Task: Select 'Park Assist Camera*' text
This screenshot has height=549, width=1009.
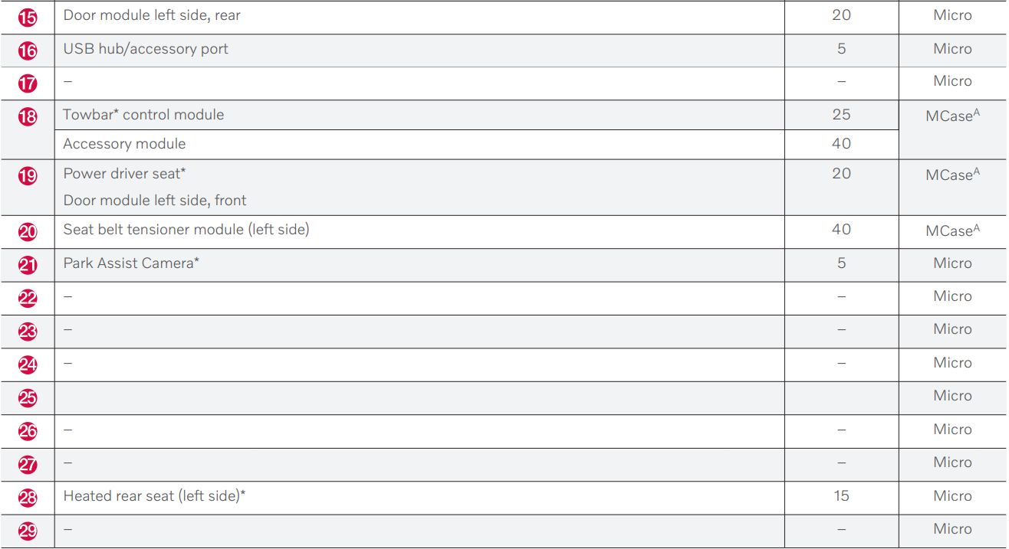Action: 131,263
